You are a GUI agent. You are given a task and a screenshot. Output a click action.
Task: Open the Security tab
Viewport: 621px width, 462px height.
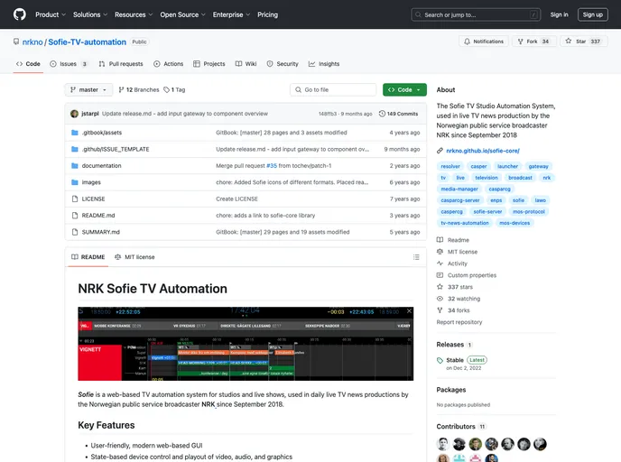[283, 64]
